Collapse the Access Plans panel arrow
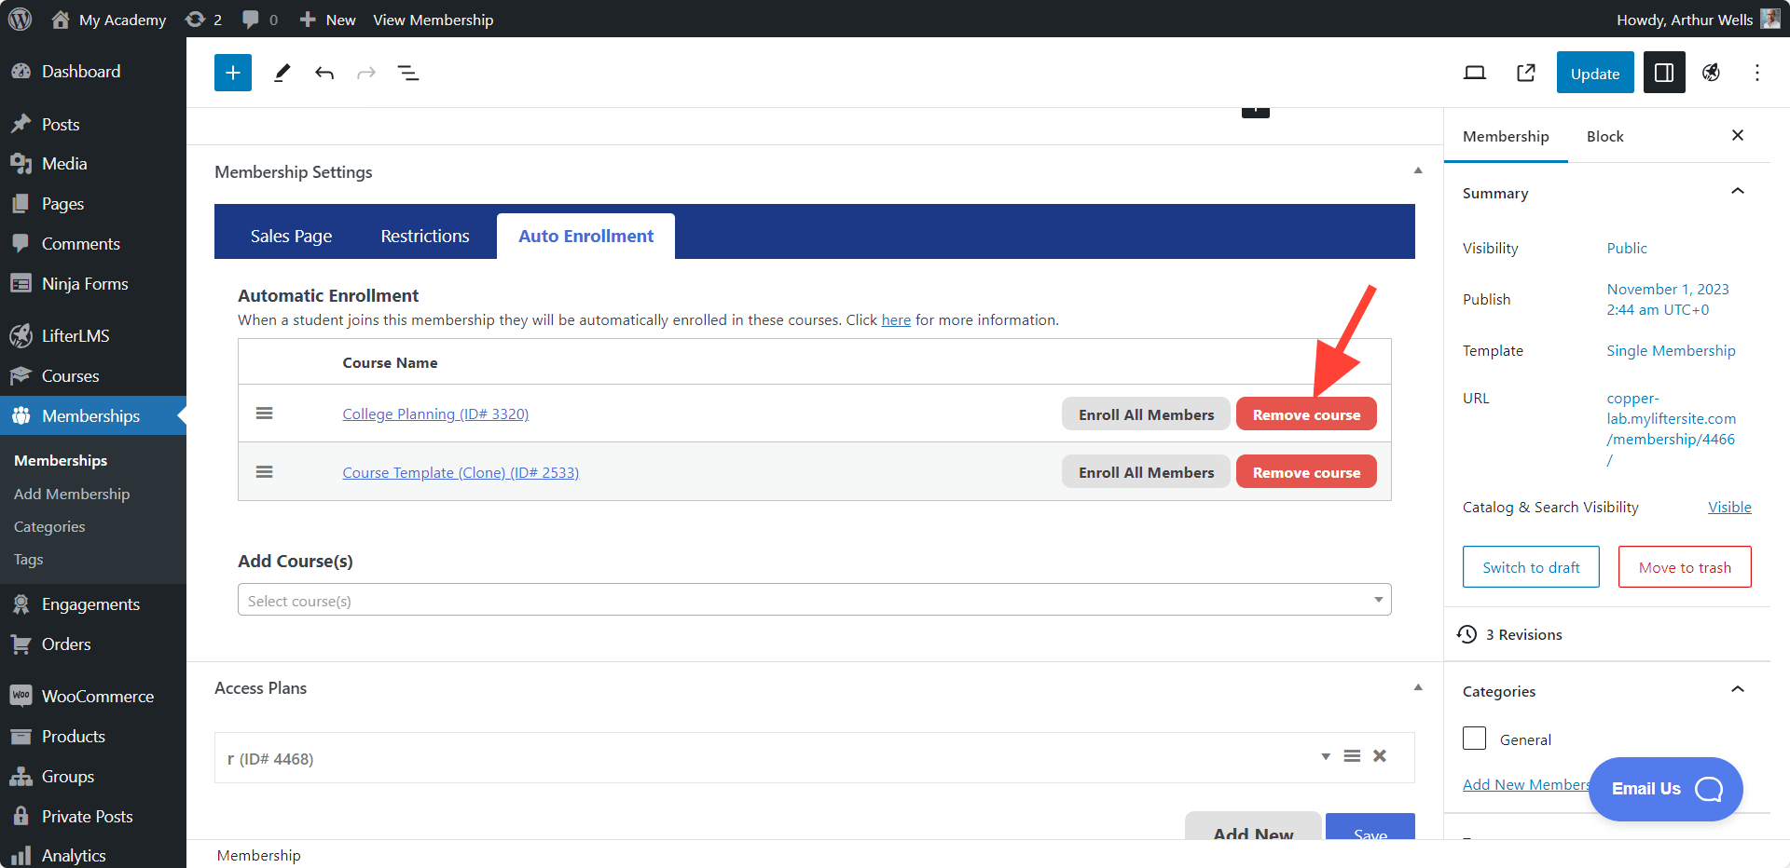Screen dimensions: 1790x868 [1418, 687]
